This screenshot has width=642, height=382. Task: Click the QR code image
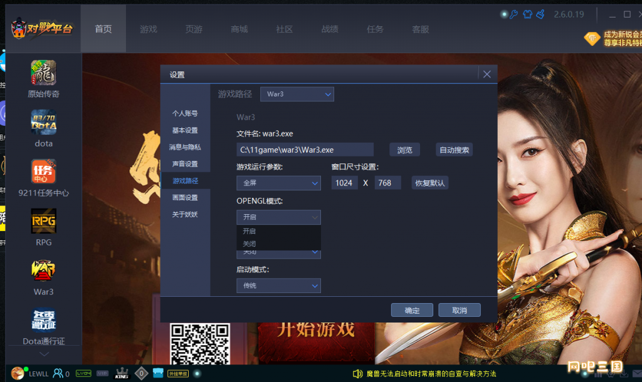(x=200, y=344)
